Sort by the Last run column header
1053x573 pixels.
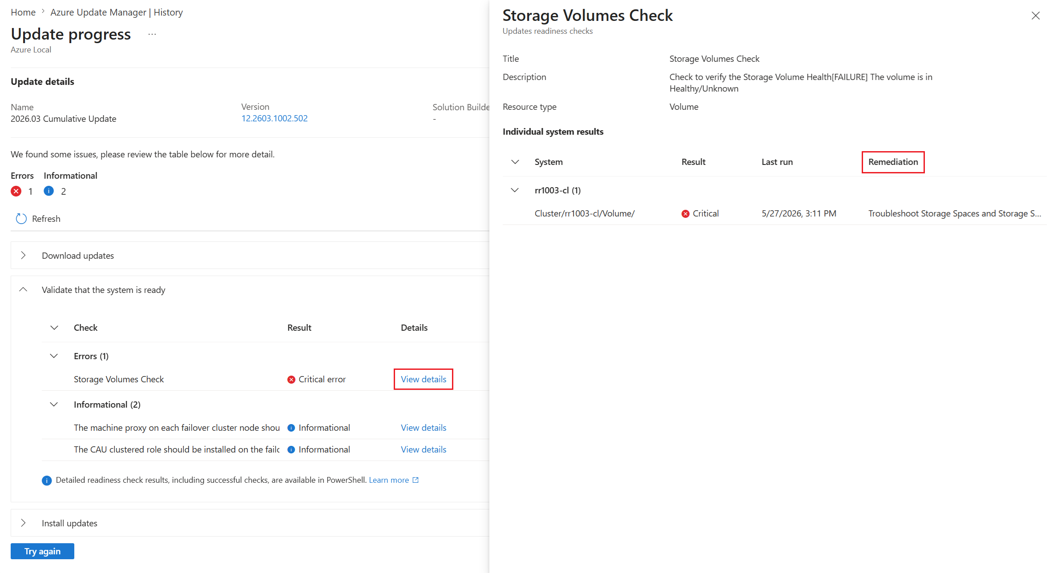click(x=777, y=162)
